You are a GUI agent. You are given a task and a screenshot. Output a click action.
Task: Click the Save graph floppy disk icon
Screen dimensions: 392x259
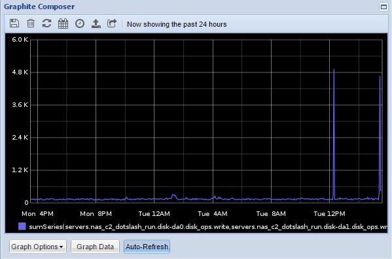(14, 23)
